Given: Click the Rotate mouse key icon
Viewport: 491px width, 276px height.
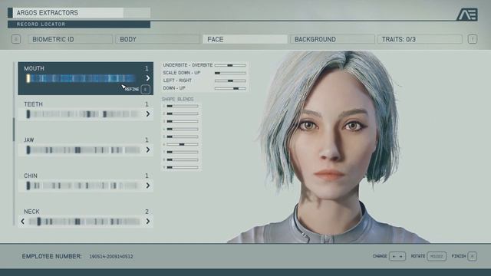Looking at the screenshot, I should pyautogui.click(x=437, y=256).
